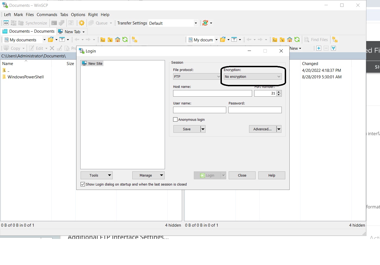Refresh the left panel with green arrows
This screenshot has height=265, width=380.
pyautogui.click(x=125, y=40)
